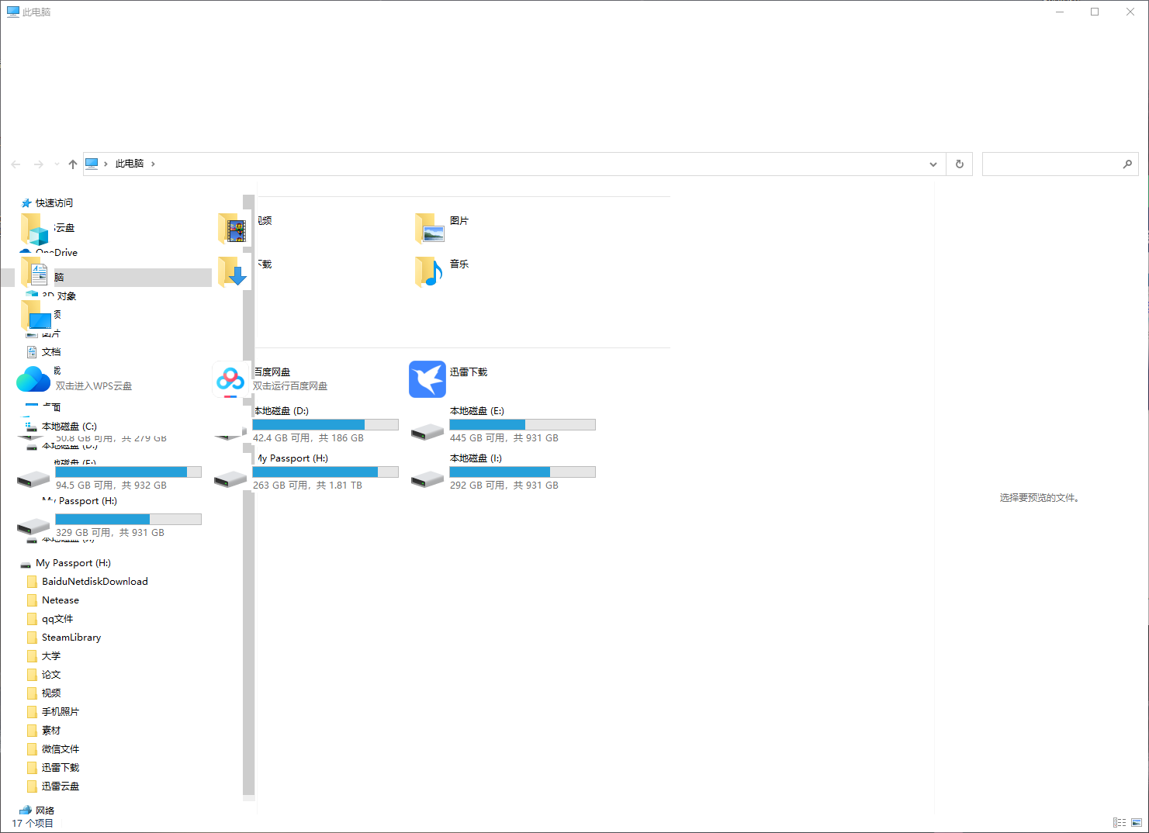1149x833 pixels.
Task: Click the 此电脑 title bar icon
Action: pyautogui.click(x=13, y=12)
